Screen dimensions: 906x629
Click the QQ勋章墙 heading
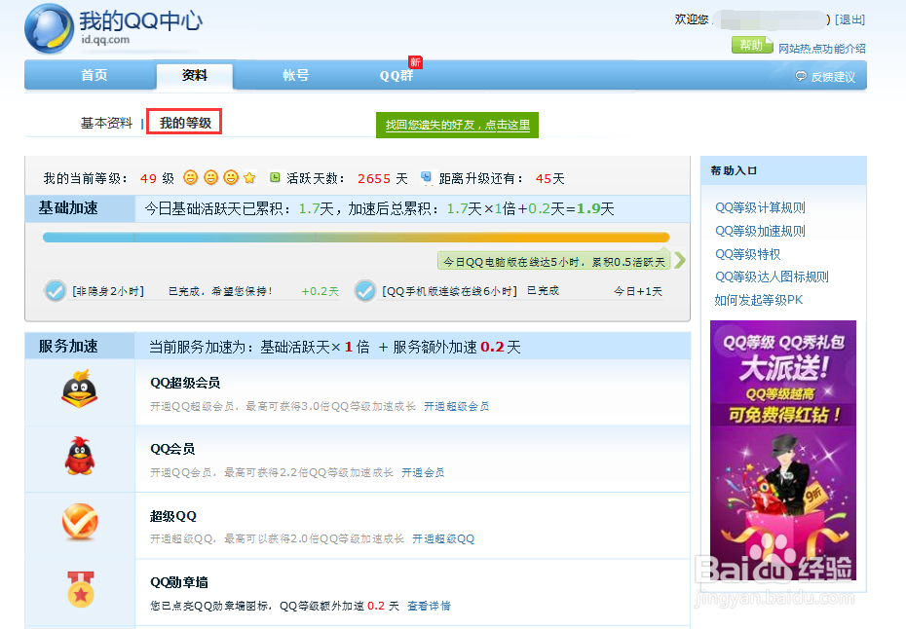(179, 582)
